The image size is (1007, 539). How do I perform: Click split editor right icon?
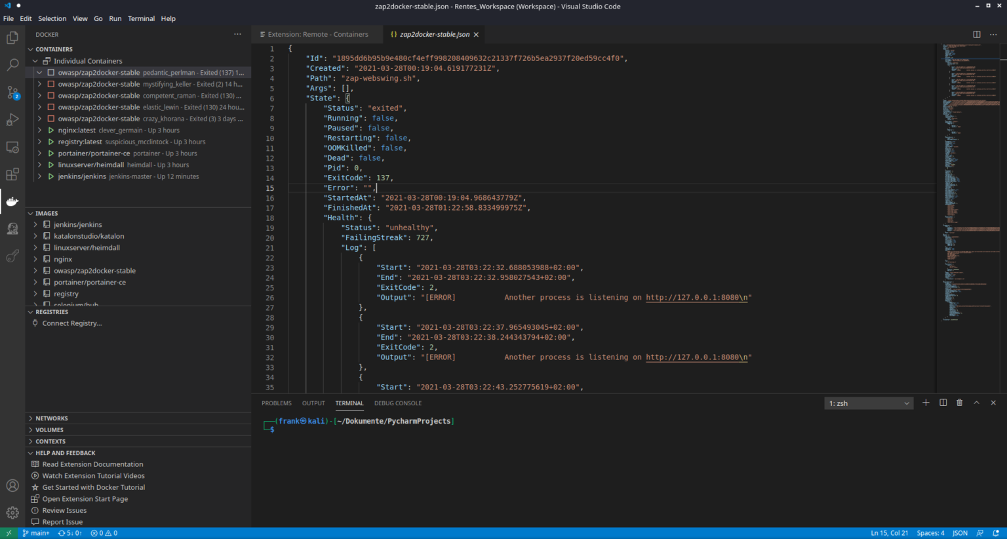tap(977, 34)
